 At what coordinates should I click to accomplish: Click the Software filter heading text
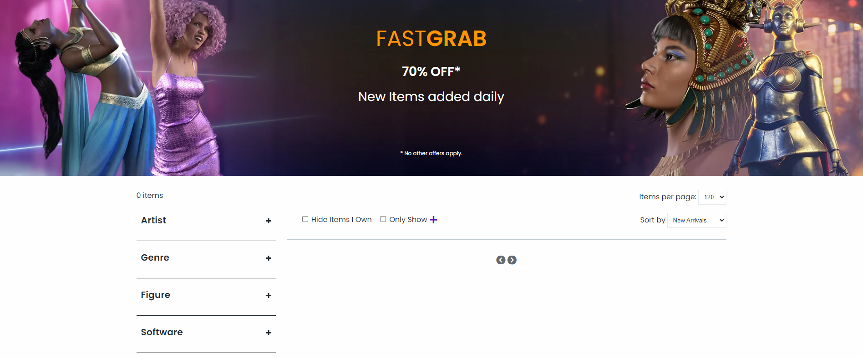pyautogui.click(x=162, y=332)
